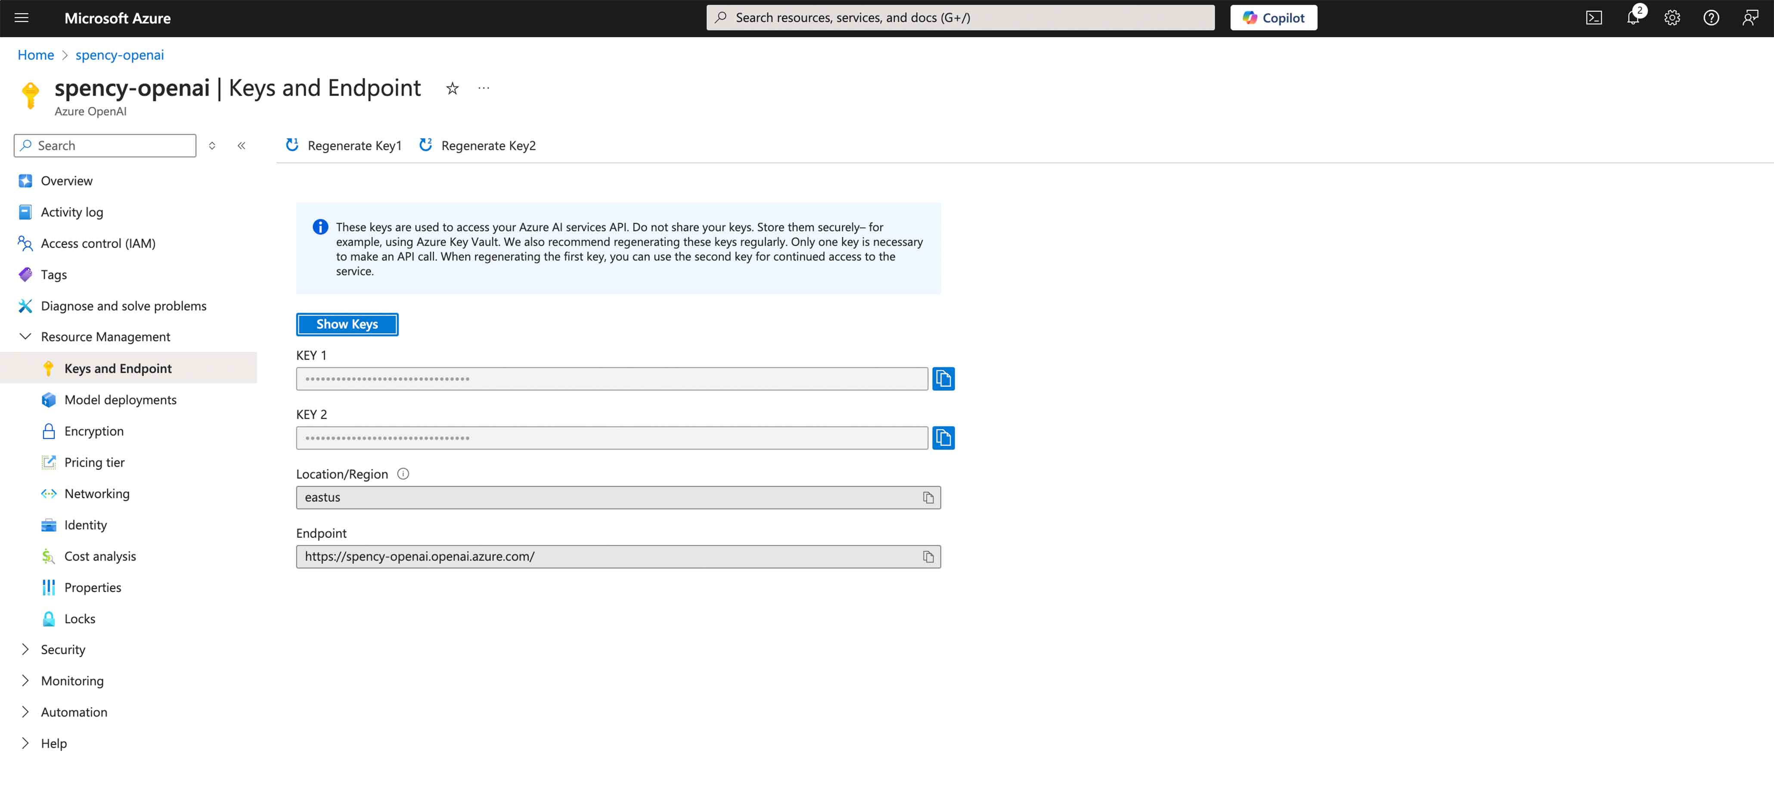The image size is (1774, 788).
Task: Go to Home breadcrumb link
Action: (36, 55)
